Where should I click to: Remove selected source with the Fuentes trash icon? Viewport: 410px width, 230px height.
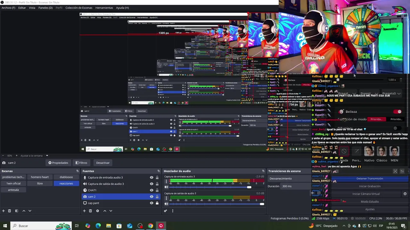coord(90,211)
